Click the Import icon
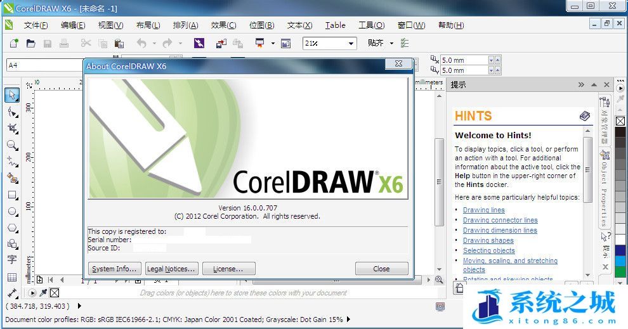Viewport: 628px width, 329px height. 221,43
